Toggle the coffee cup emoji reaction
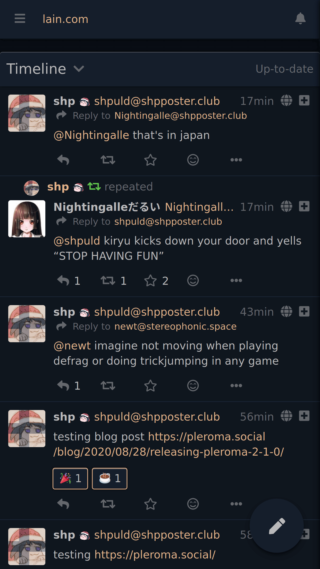Viewport: 320px width, 569px height. (x=110, y=479)
